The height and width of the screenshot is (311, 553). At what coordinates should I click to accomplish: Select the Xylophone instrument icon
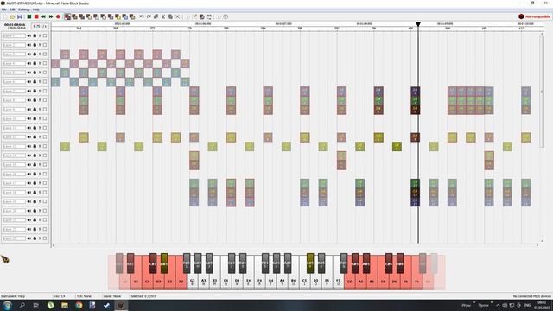132,16
